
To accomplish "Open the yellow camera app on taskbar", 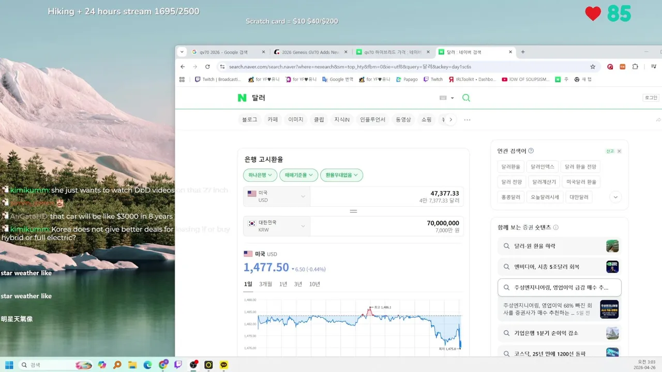I will pyautogui.click(x=208, y=365).
